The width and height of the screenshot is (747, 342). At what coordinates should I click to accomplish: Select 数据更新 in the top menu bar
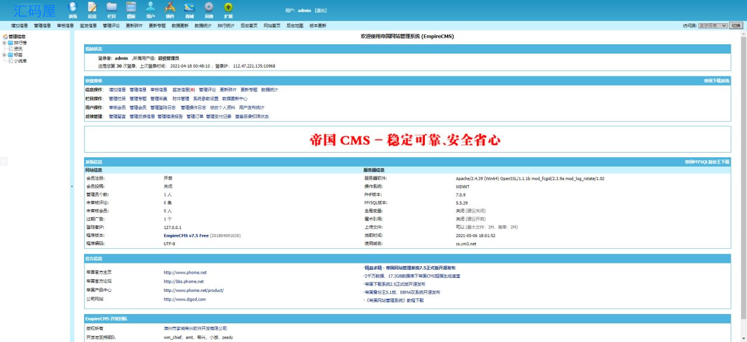180,26
